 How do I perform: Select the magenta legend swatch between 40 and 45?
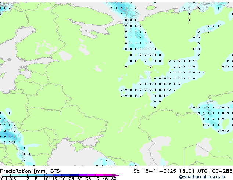(x=100, y=175)
